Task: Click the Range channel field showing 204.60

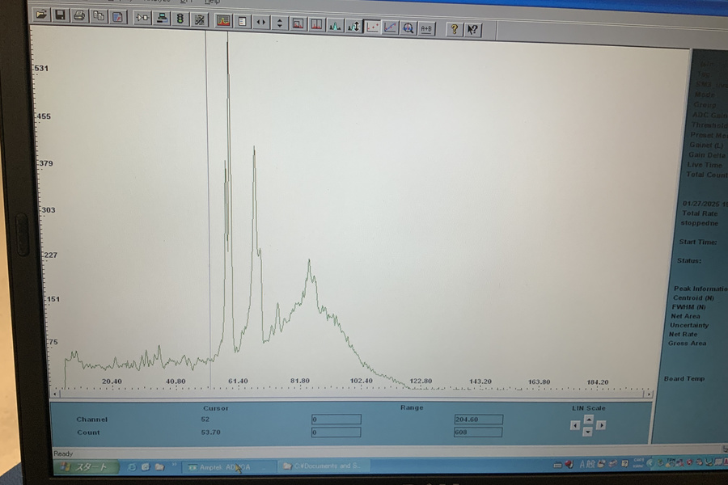Action: tap(478, 420)
